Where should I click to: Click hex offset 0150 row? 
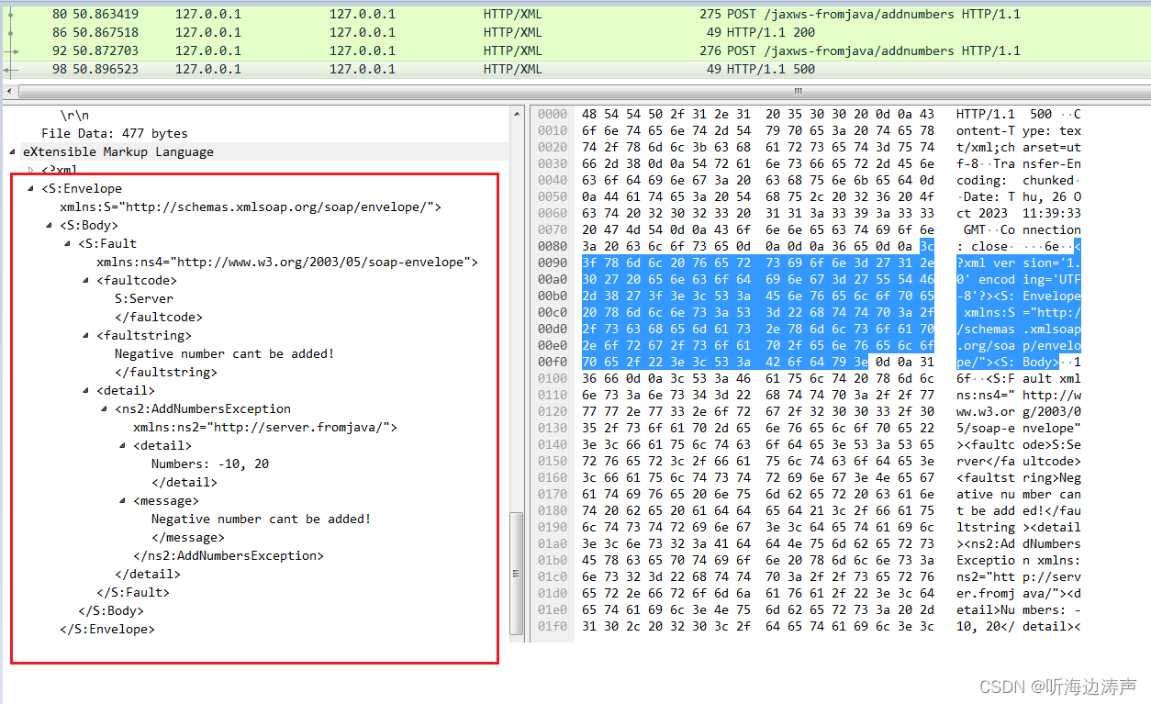pos(553,461)
